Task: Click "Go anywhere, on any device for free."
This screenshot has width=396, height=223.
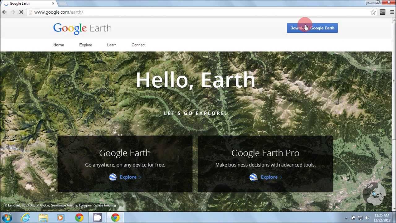Action: pyautogui.click(x=125, y=165)
